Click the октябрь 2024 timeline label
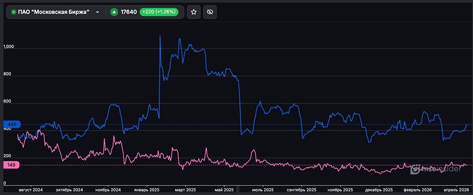The width and height of the screenshot is (473, 195). 68,189
